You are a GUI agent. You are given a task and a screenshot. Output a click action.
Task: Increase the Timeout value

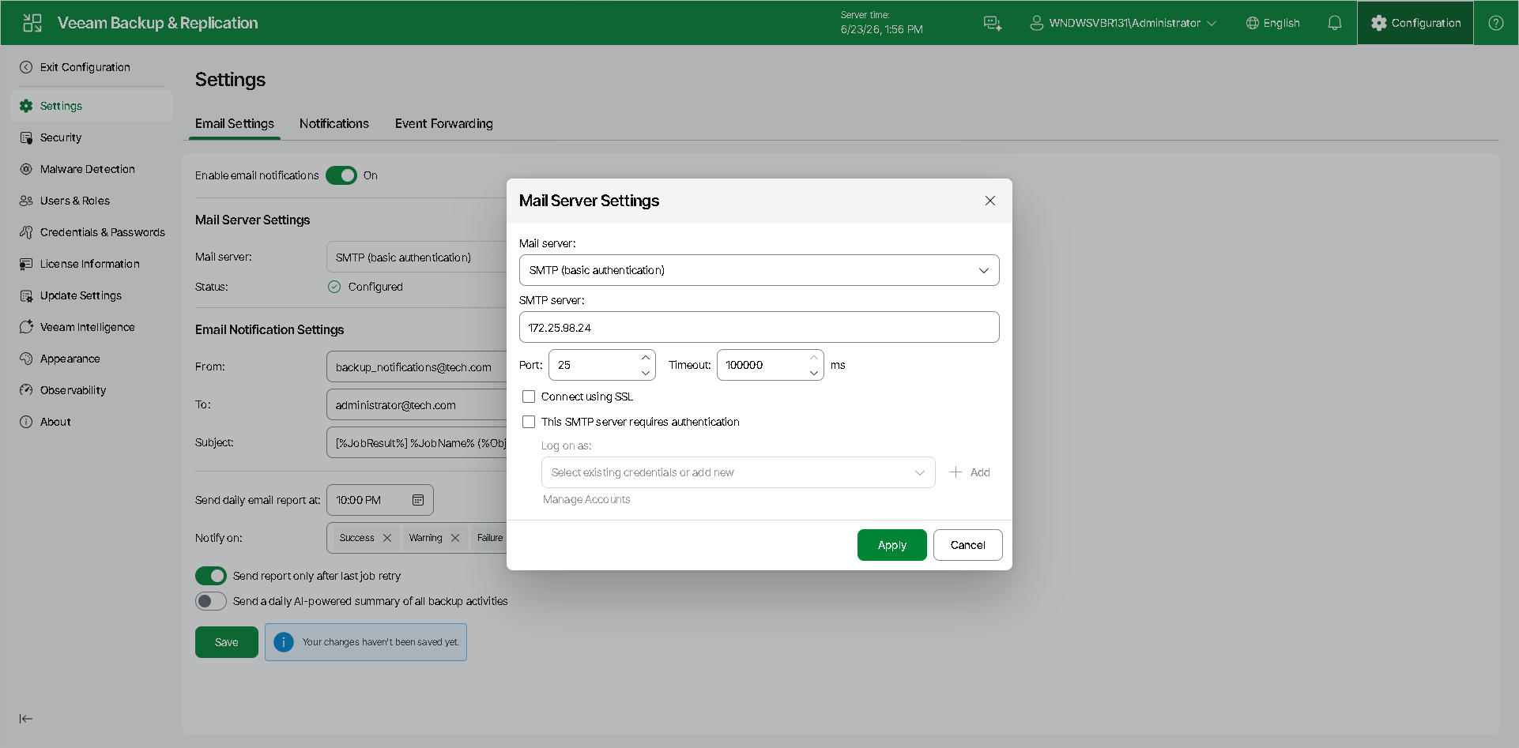point(814,358)
